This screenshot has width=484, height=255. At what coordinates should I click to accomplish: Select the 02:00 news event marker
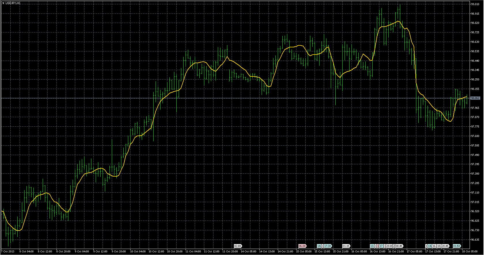238,246
